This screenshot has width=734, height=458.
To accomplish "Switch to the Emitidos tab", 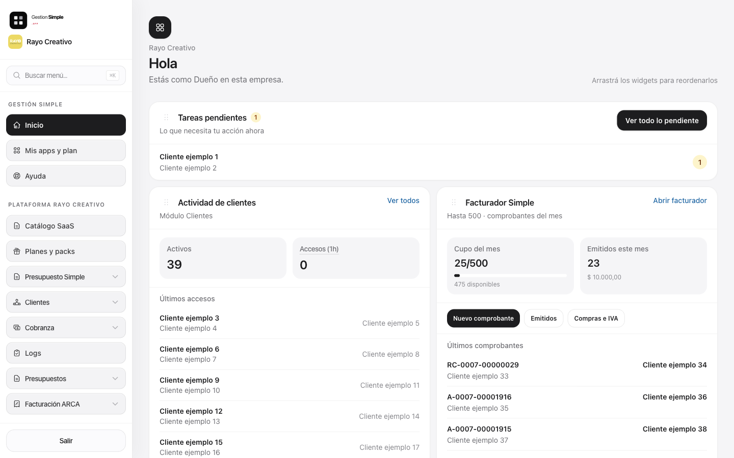I will click(x=543, y=319).
